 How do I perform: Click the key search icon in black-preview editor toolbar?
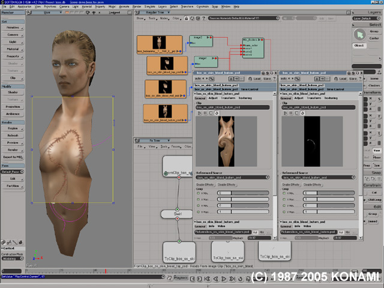coord(297,79)
